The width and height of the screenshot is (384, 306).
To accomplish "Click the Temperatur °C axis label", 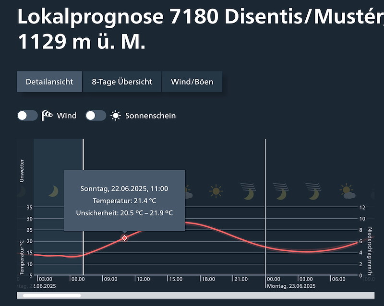I will [x=22, y=257].
